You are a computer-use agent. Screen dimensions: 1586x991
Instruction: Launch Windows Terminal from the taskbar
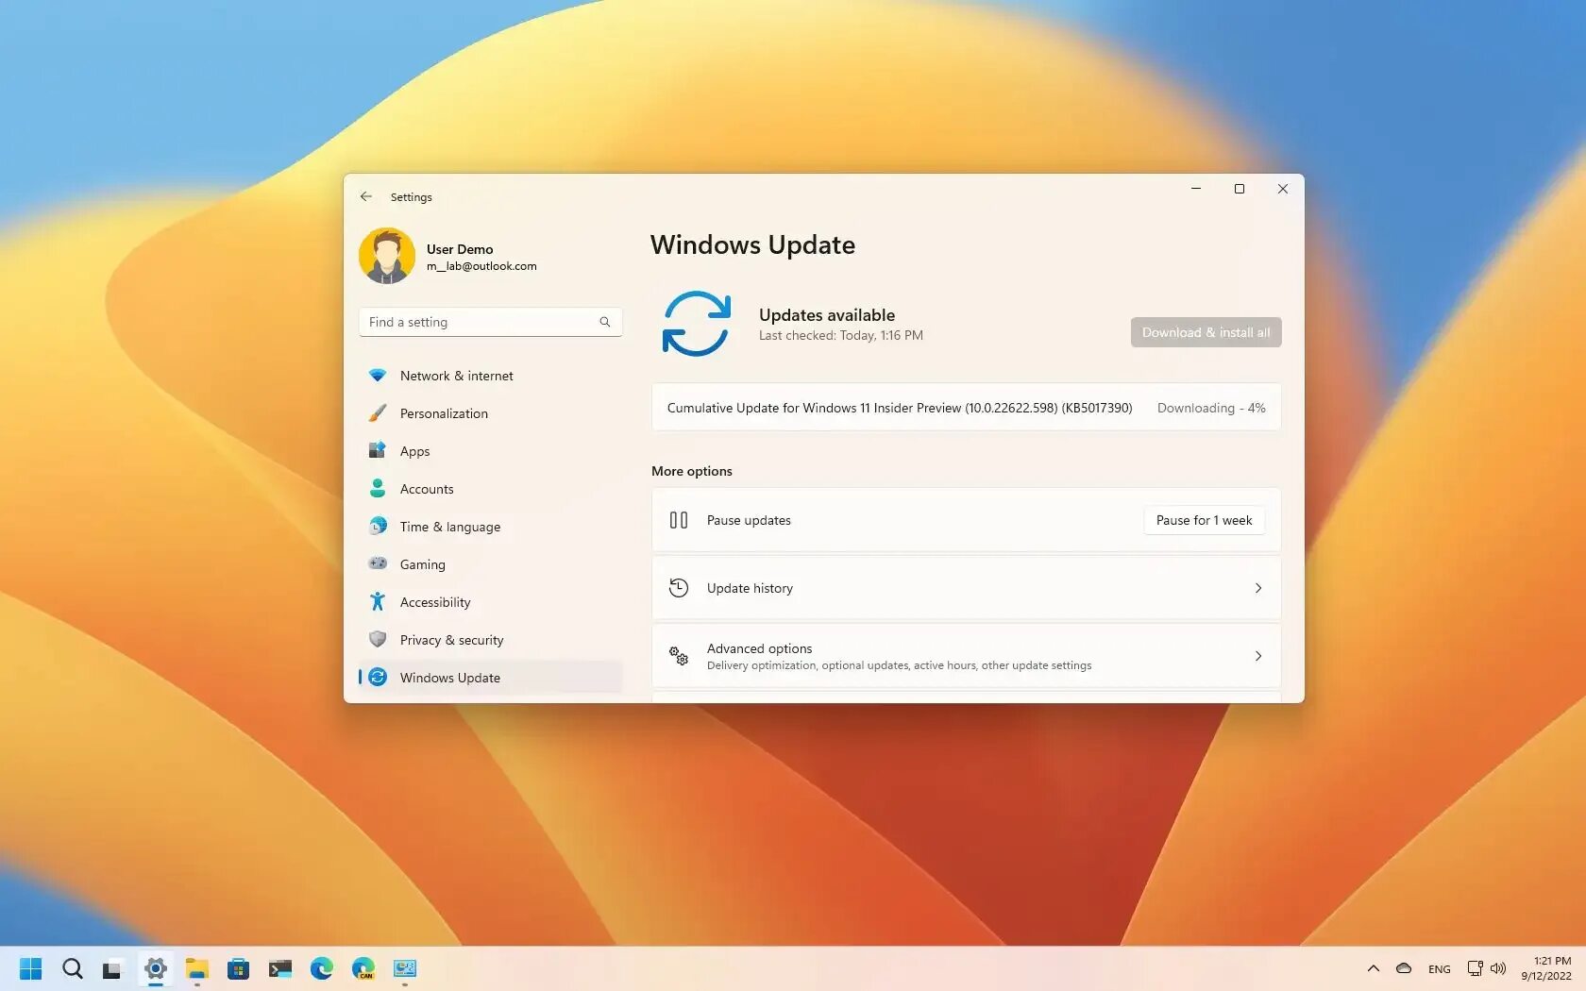click(280, 968)
